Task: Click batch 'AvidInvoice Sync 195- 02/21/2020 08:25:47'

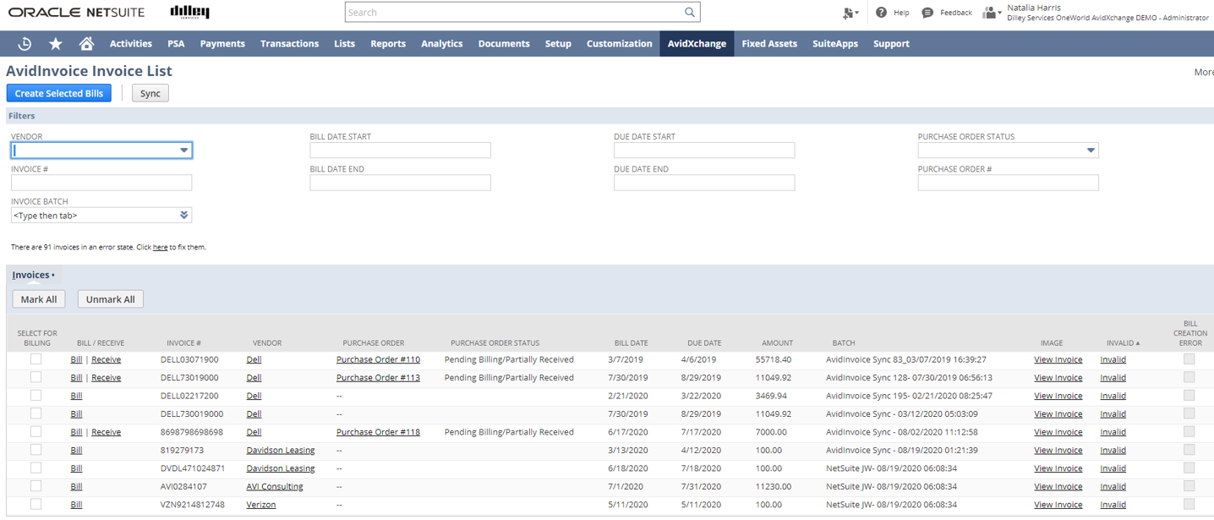Action: click(909, 396)
